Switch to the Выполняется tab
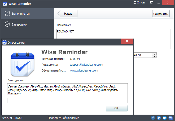175x121 pixels. pyautogui.click(x=28, y=14)
